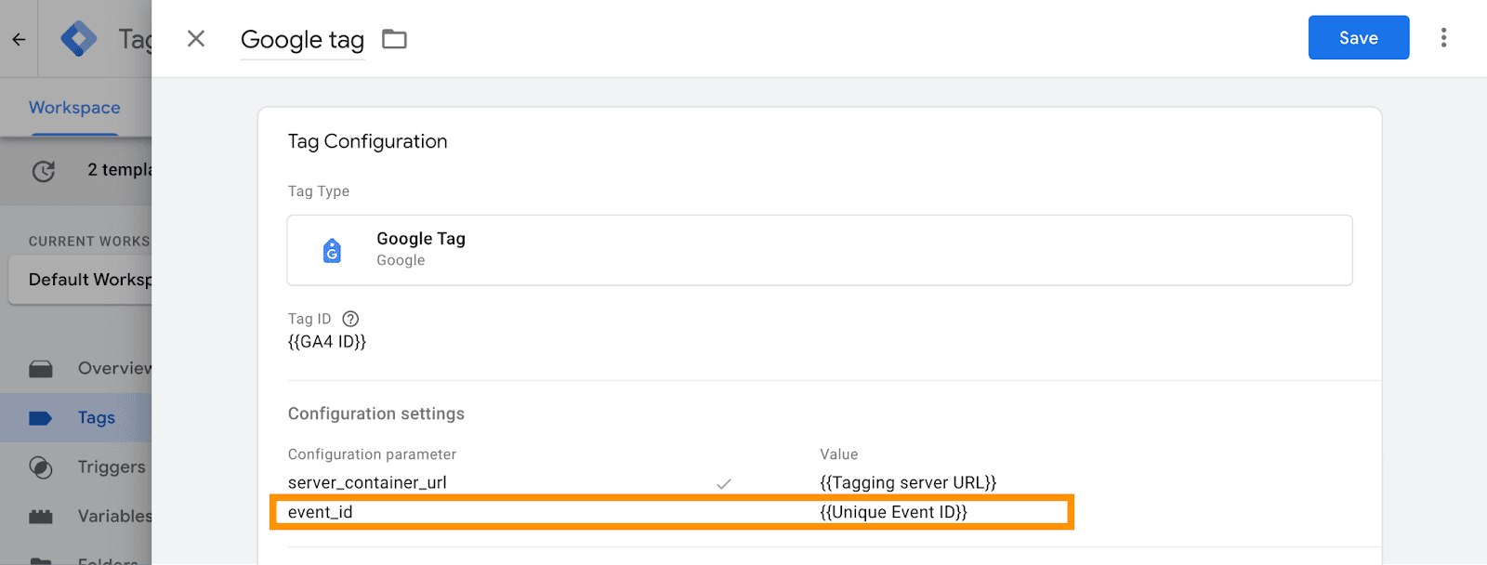Image resolution: width=1487 pixels, height=565 pixels.
Task: Click the Tag ID help question icon
Action: (350, 319)
